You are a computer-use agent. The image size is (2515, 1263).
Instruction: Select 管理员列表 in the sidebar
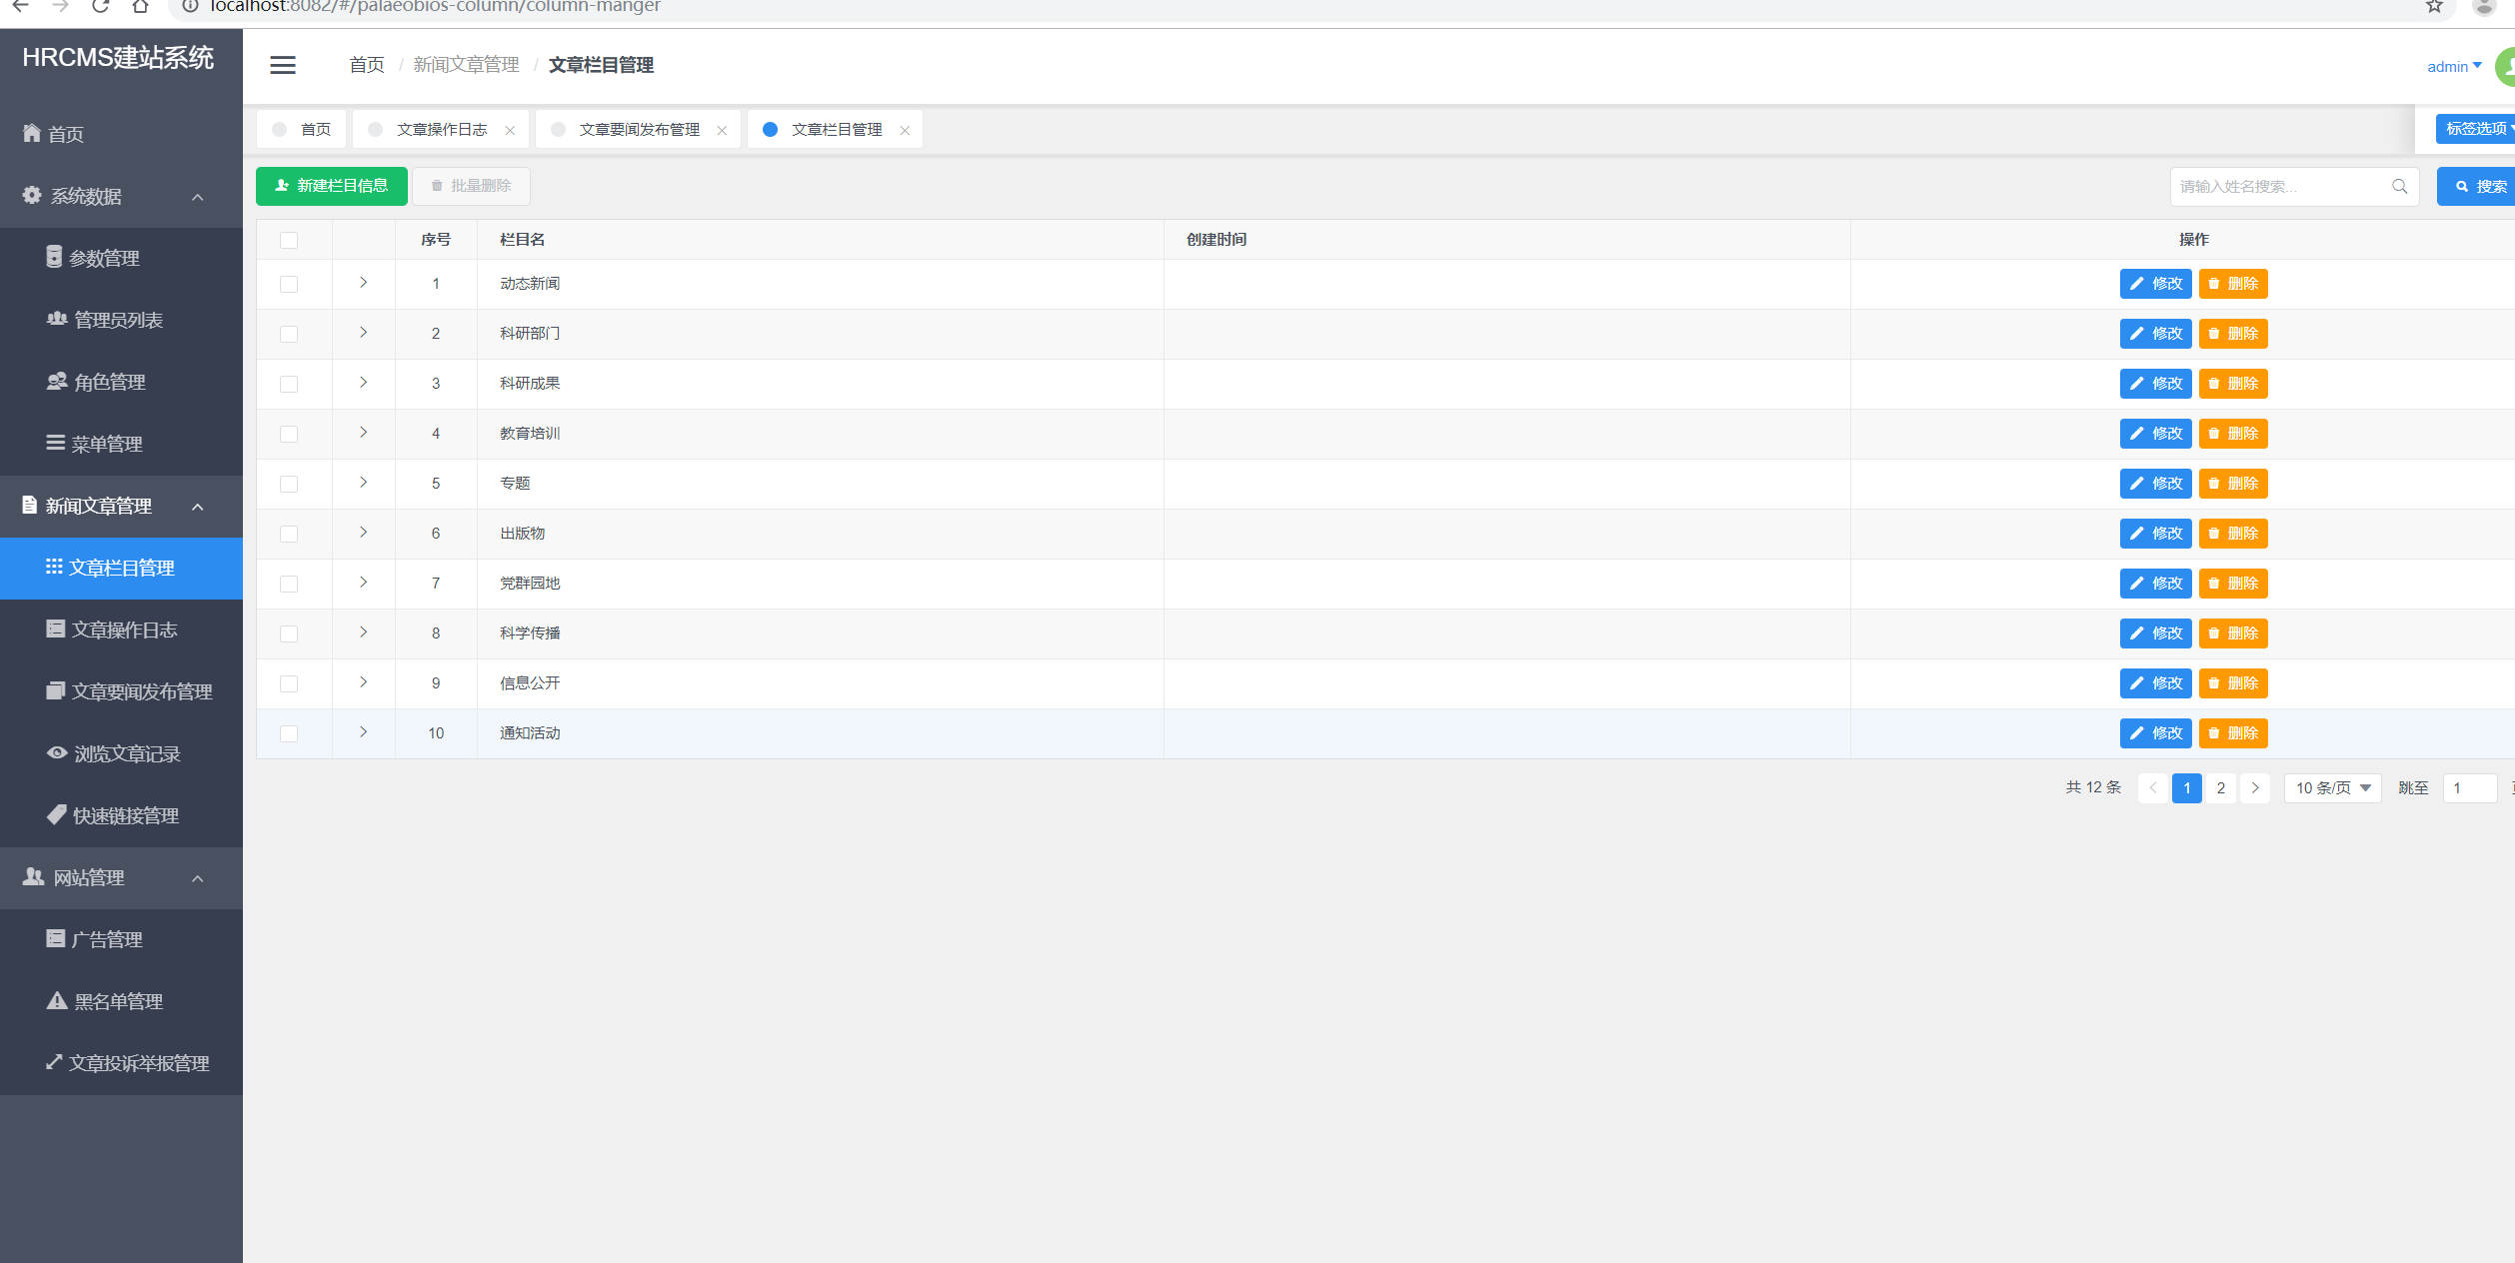[119, 319]
